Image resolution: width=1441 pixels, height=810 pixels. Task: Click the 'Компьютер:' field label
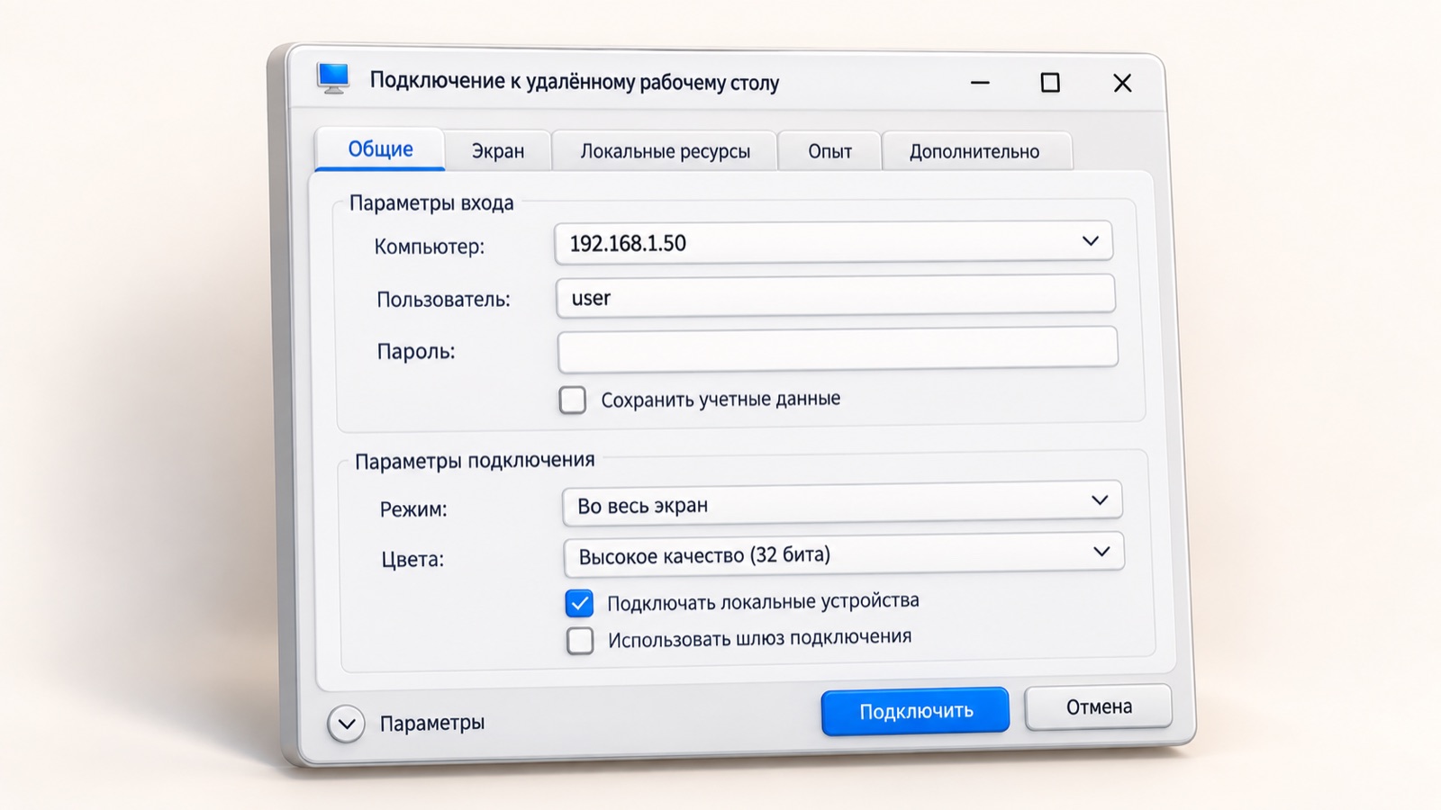click(430, 247)
